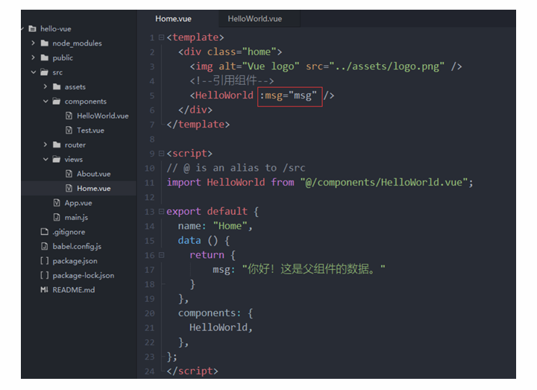Click the README.md markdown icon
Viewport: 537px width, 390px height.
pyautogui.click(x=45, y=290)
